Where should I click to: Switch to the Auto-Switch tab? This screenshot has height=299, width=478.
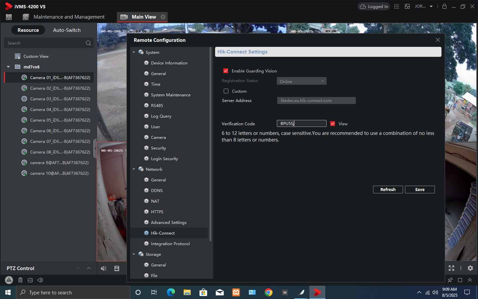(x=67, y=30)
